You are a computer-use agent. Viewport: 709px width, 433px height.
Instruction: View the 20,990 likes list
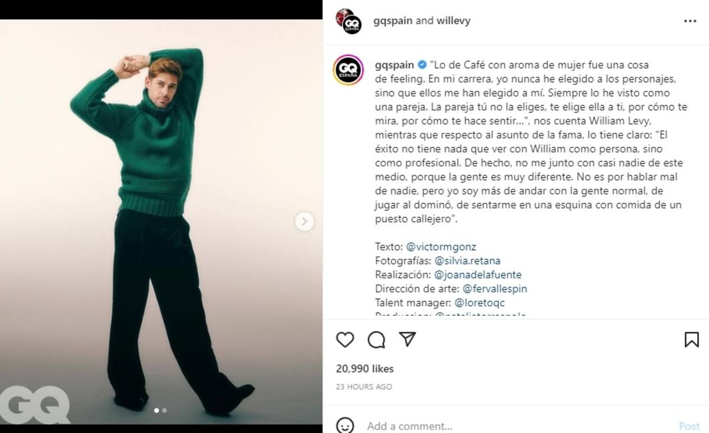point(365,369)
